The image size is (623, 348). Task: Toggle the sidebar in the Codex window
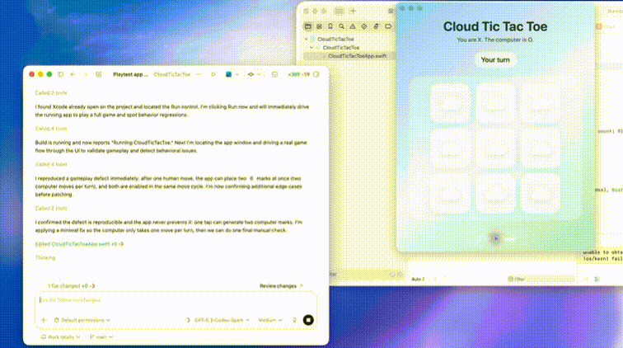60,74
